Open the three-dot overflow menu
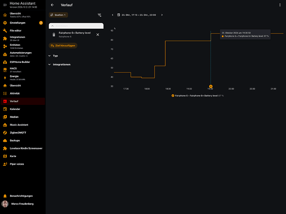286x214 pixels. click(x=280, y=5)
